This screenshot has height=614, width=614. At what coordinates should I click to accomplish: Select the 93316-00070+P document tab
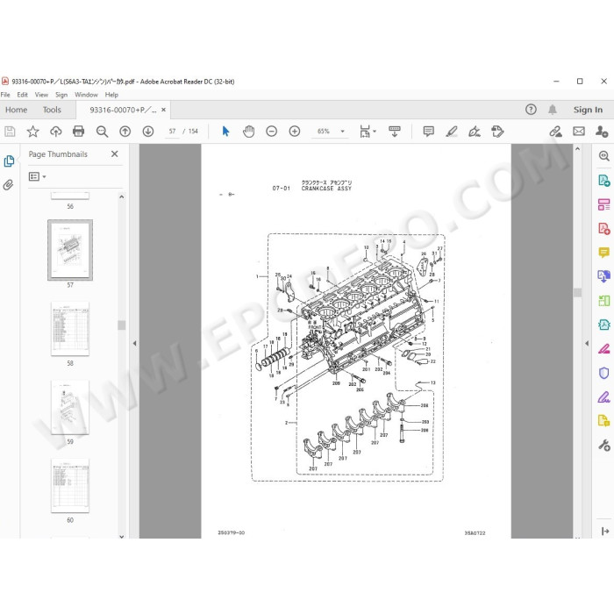pos(123,110)
